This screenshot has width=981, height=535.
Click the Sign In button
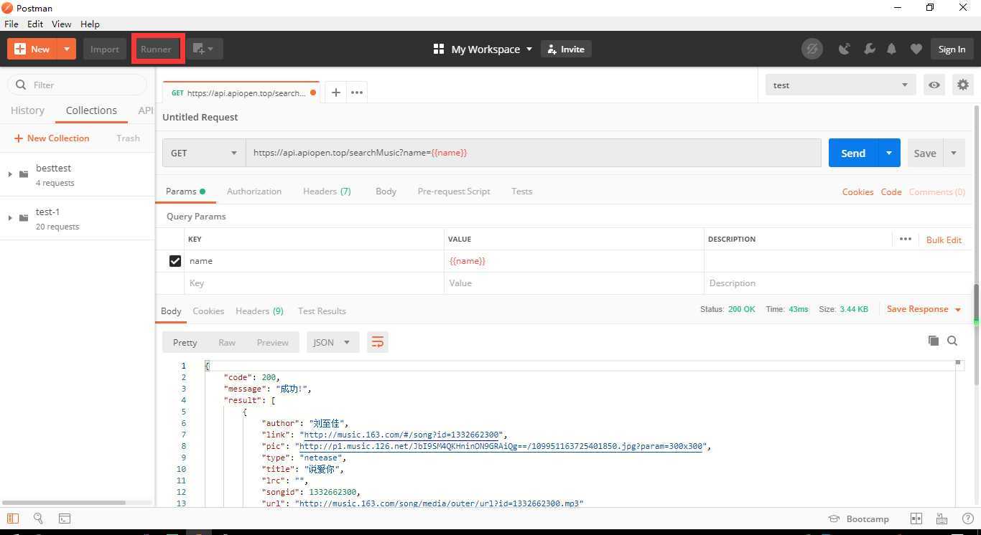952,49
